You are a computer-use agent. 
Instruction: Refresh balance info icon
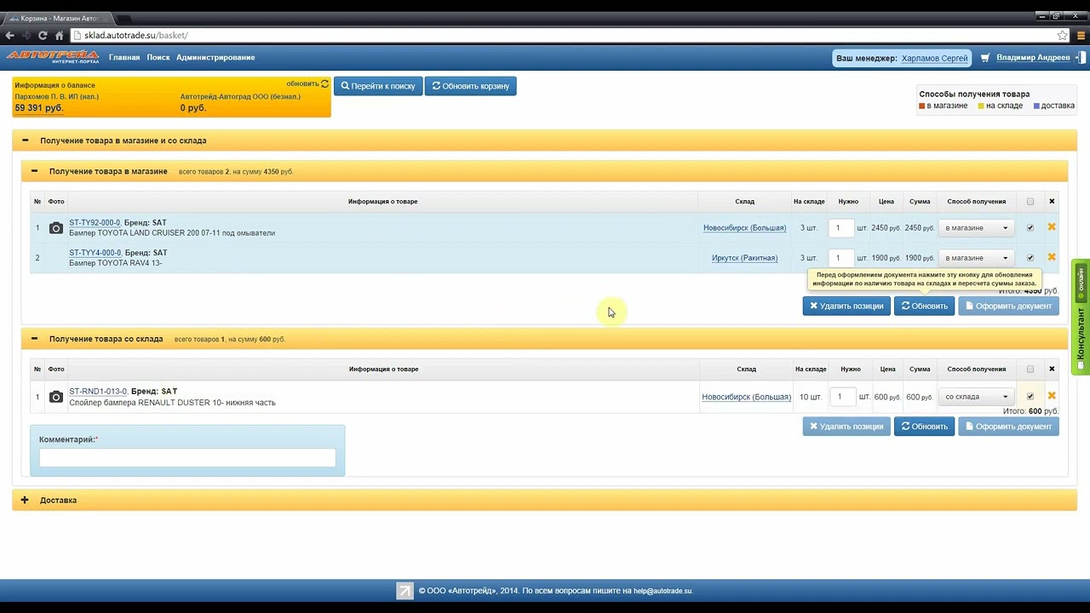(324, 83)
